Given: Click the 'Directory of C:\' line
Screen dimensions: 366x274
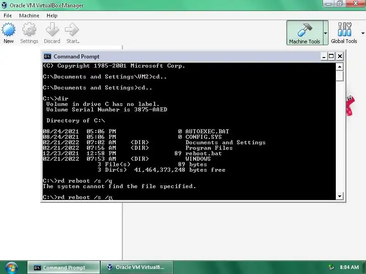Looking at the screenshot, I should click(75, 121).
